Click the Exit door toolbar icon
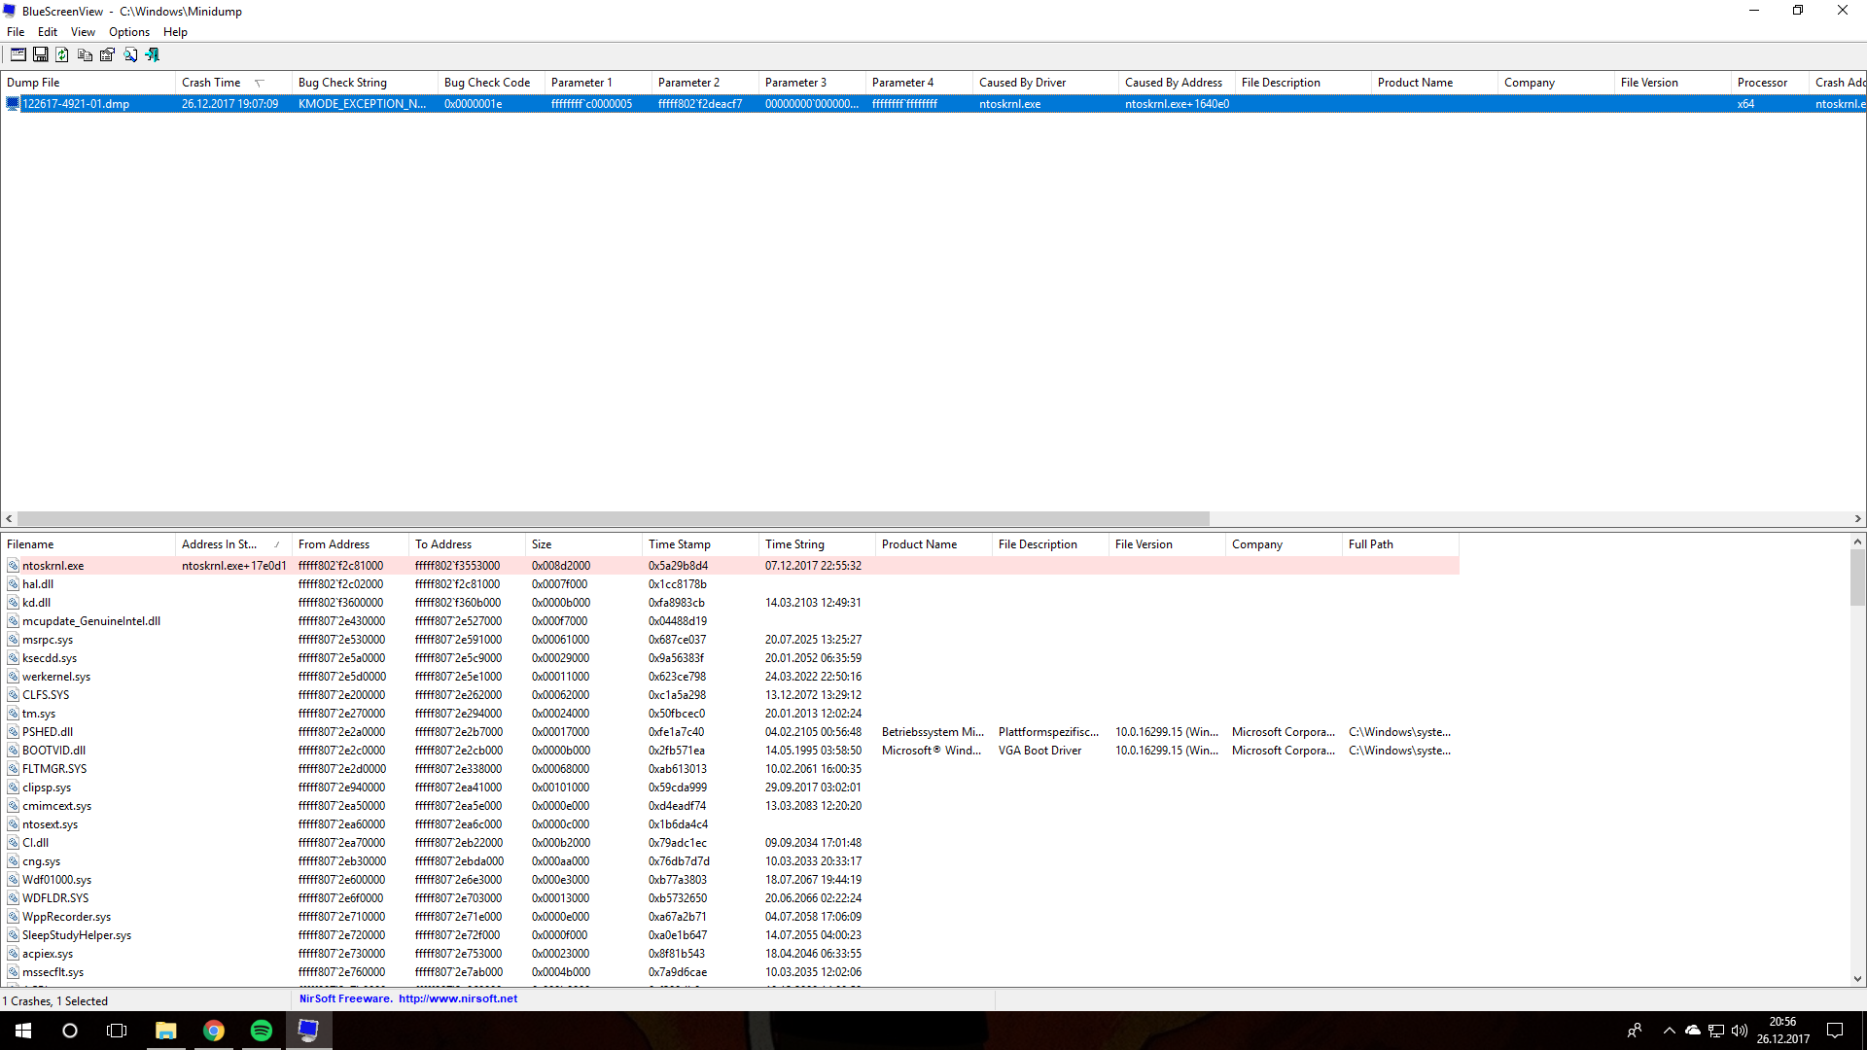 [153, 55]
